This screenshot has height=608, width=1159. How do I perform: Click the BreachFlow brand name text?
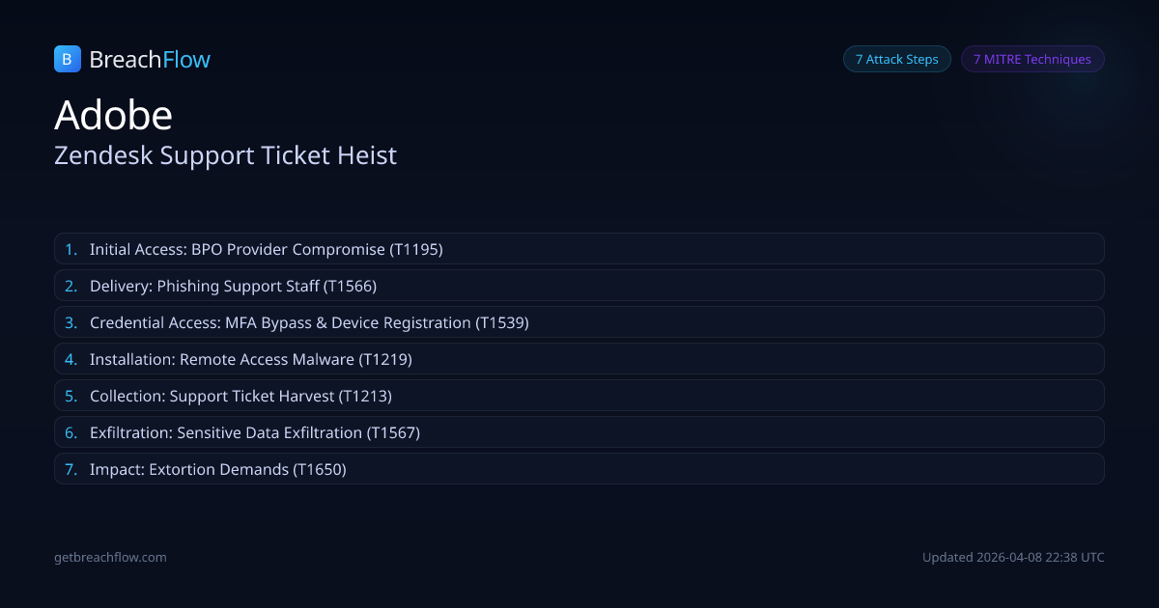(150, 60)
